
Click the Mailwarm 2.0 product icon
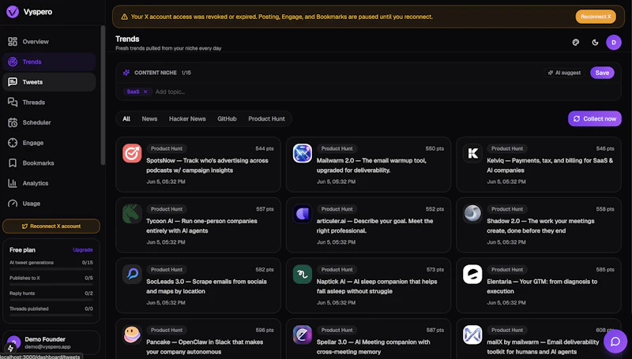click(303, 153)
